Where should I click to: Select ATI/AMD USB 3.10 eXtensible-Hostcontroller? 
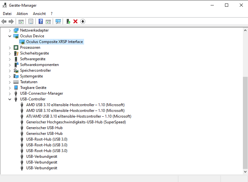pos(79,116)
